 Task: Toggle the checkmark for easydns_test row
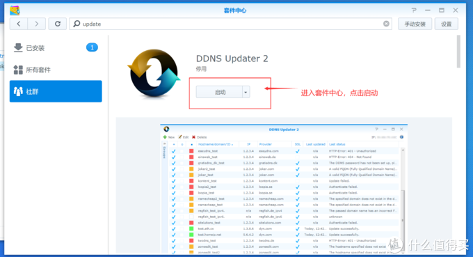pyautogui.click(x=173, y=151)
